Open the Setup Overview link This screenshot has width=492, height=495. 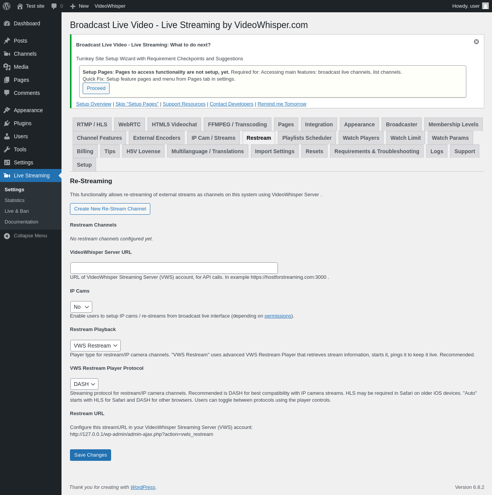pos(94,104)
